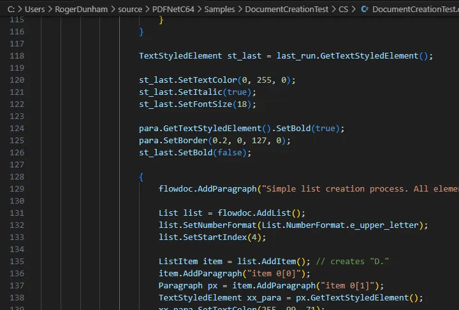The image size is (459, 310).
Task: Click line number 135 in gutter
Action: pyautogui.click(x=17, y=261)
